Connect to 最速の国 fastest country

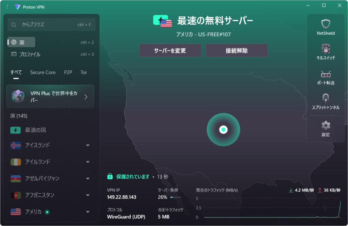tap(35, 130)
